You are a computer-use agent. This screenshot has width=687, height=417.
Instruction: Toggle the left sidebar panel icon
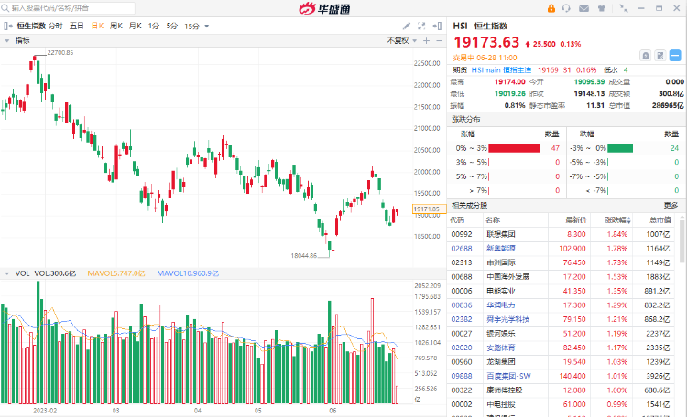coord(8,27)
